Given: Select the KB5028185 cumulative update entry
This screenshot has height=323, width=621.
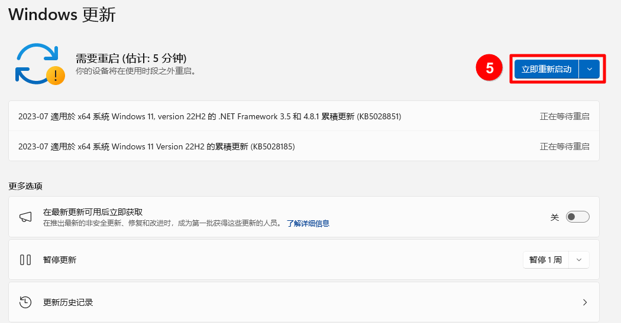Looking at the screenshot, I should click(156, 146).
